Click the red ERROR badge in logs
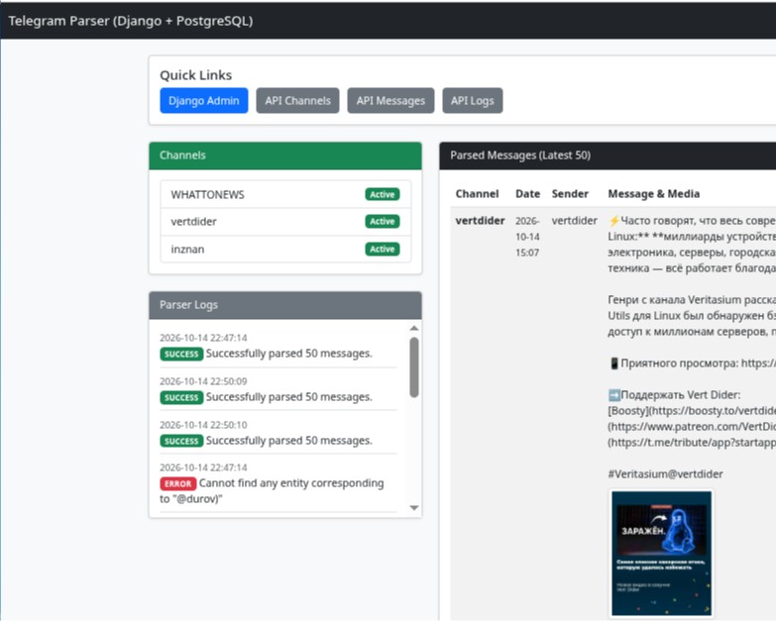 (x=178, y=483)
